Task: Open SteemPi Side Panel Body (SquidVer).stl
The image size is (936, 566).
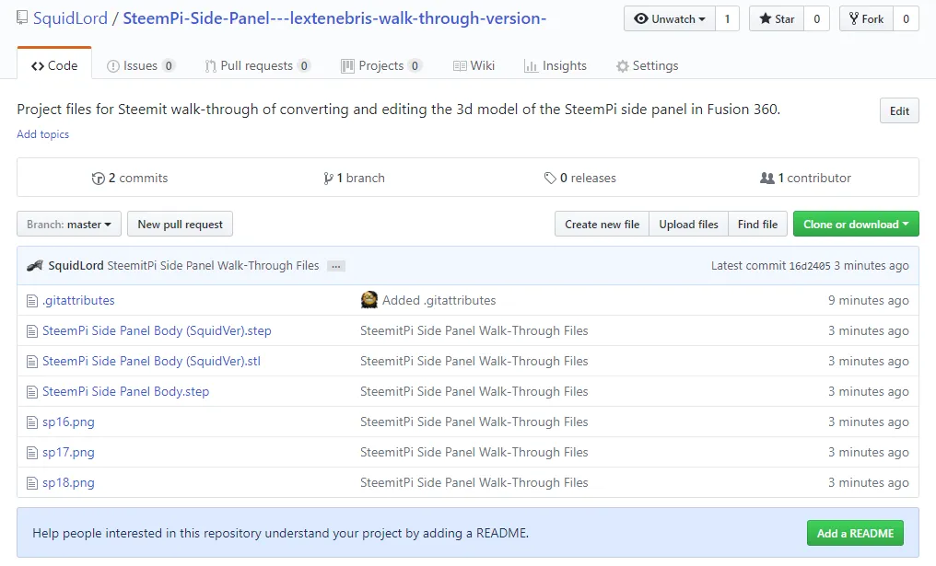Action: point(151,361)
